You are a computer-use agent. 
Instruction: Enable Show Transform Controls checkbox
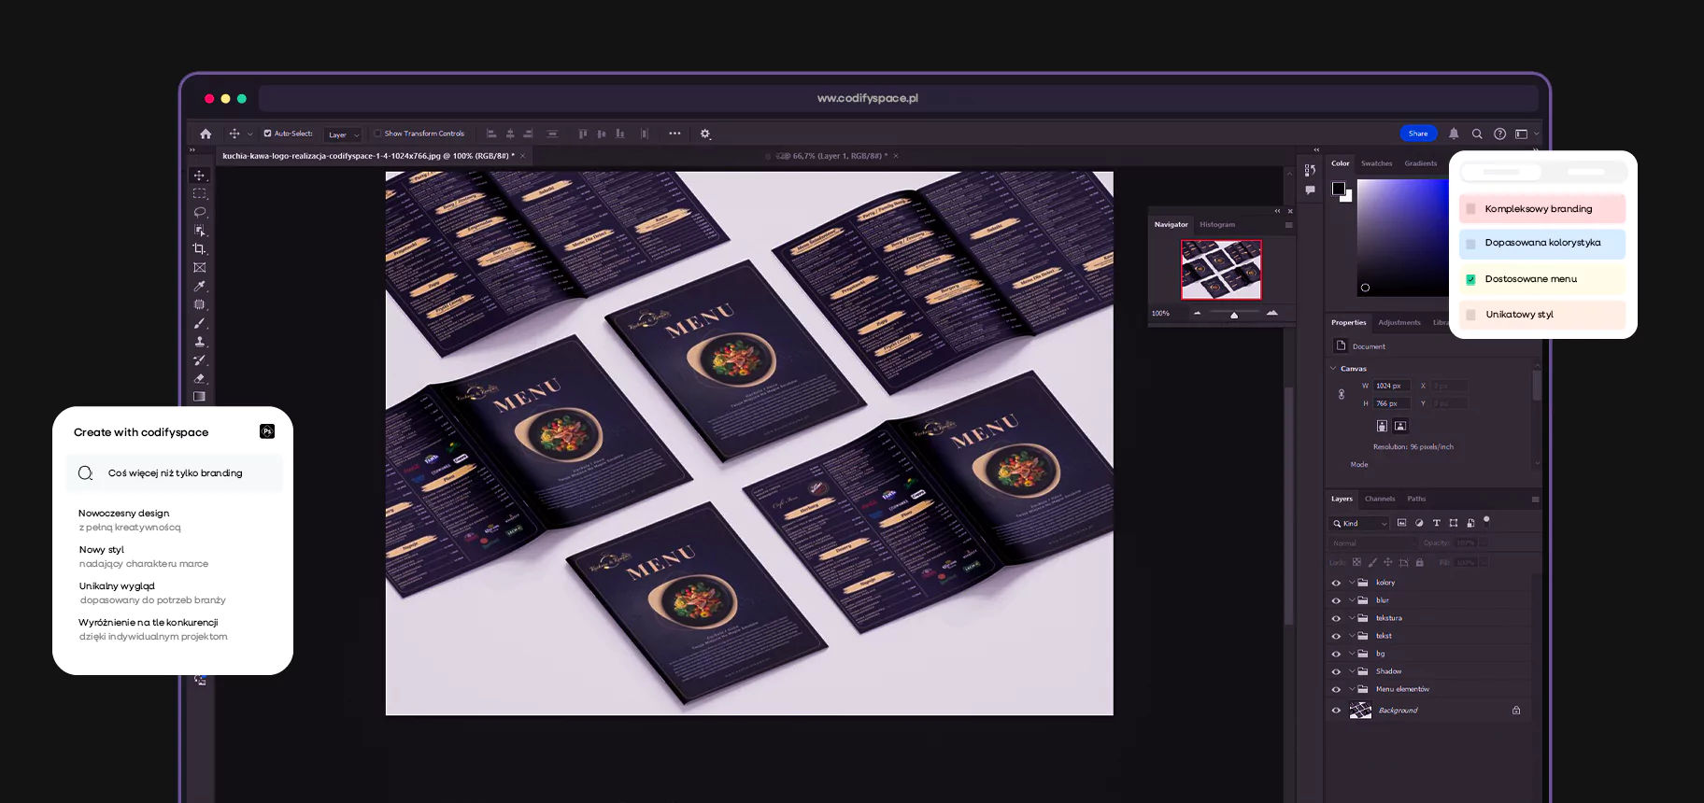tap(378, 134)
